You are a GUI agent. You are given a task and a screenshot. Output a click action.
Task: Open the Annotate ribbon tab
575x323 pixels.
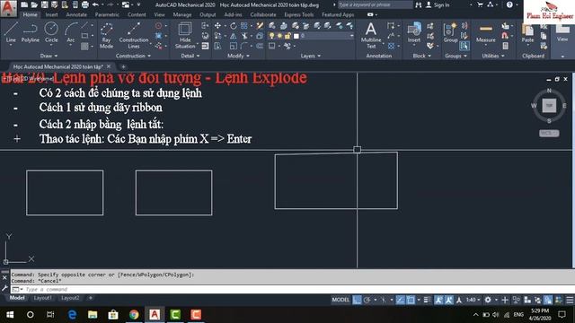coord(76,14)
